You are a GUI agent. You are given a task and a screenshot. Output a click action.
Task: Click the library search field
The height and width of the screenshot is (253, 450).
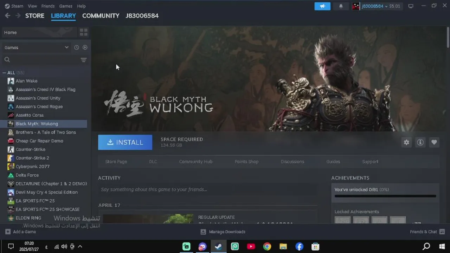pos(40,60)
